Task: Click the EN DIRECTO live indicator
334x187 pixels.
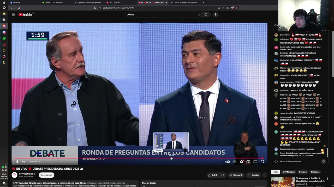Action: pyautogui.click(x=34, y=162)
